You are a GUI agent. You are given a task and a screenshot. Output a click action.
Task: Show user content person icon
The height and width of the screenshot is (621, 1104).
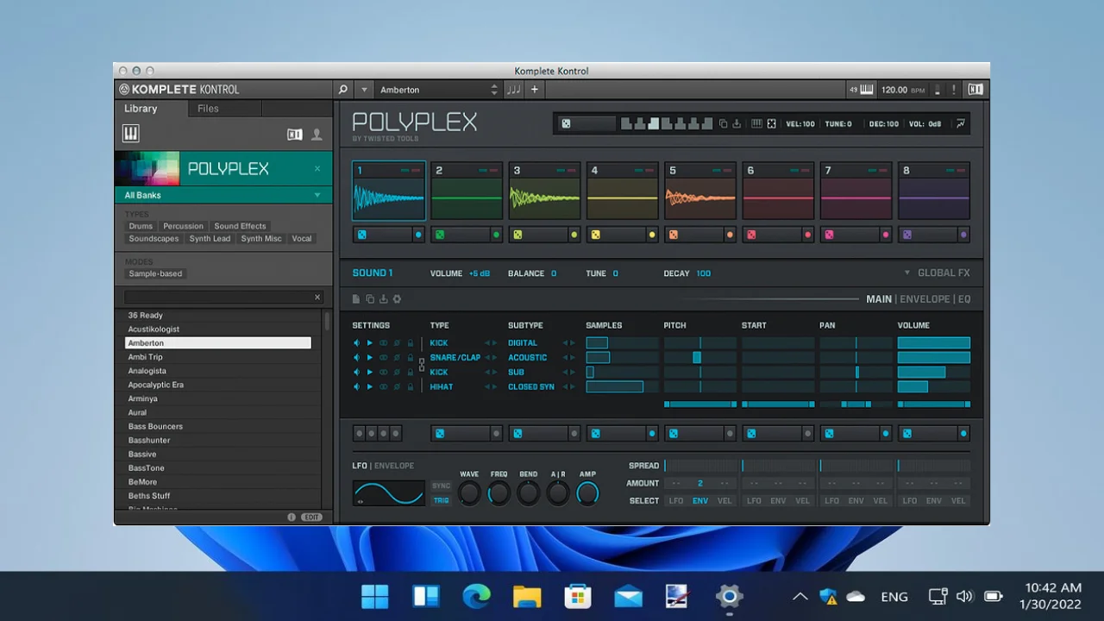[317, 135]
